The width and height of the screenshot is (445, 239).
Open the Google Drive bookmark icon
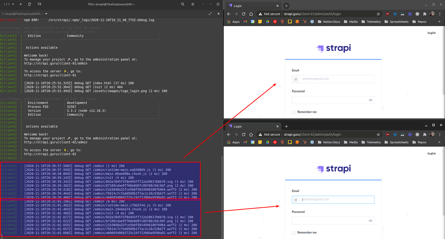point(267,22)
